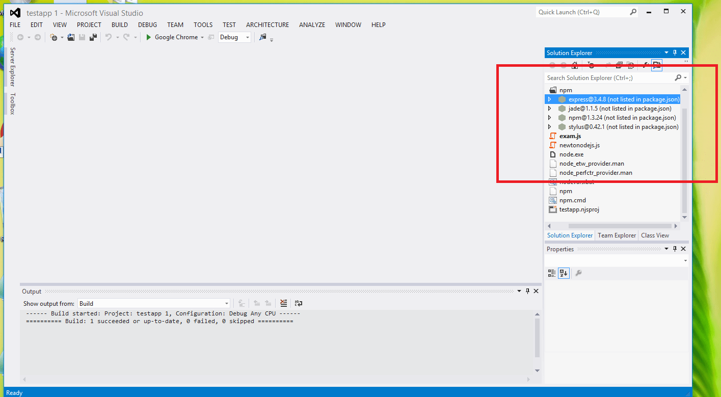Click the Navigate Forward toolbar icon

pyautogui.click(x=38, y=37)
